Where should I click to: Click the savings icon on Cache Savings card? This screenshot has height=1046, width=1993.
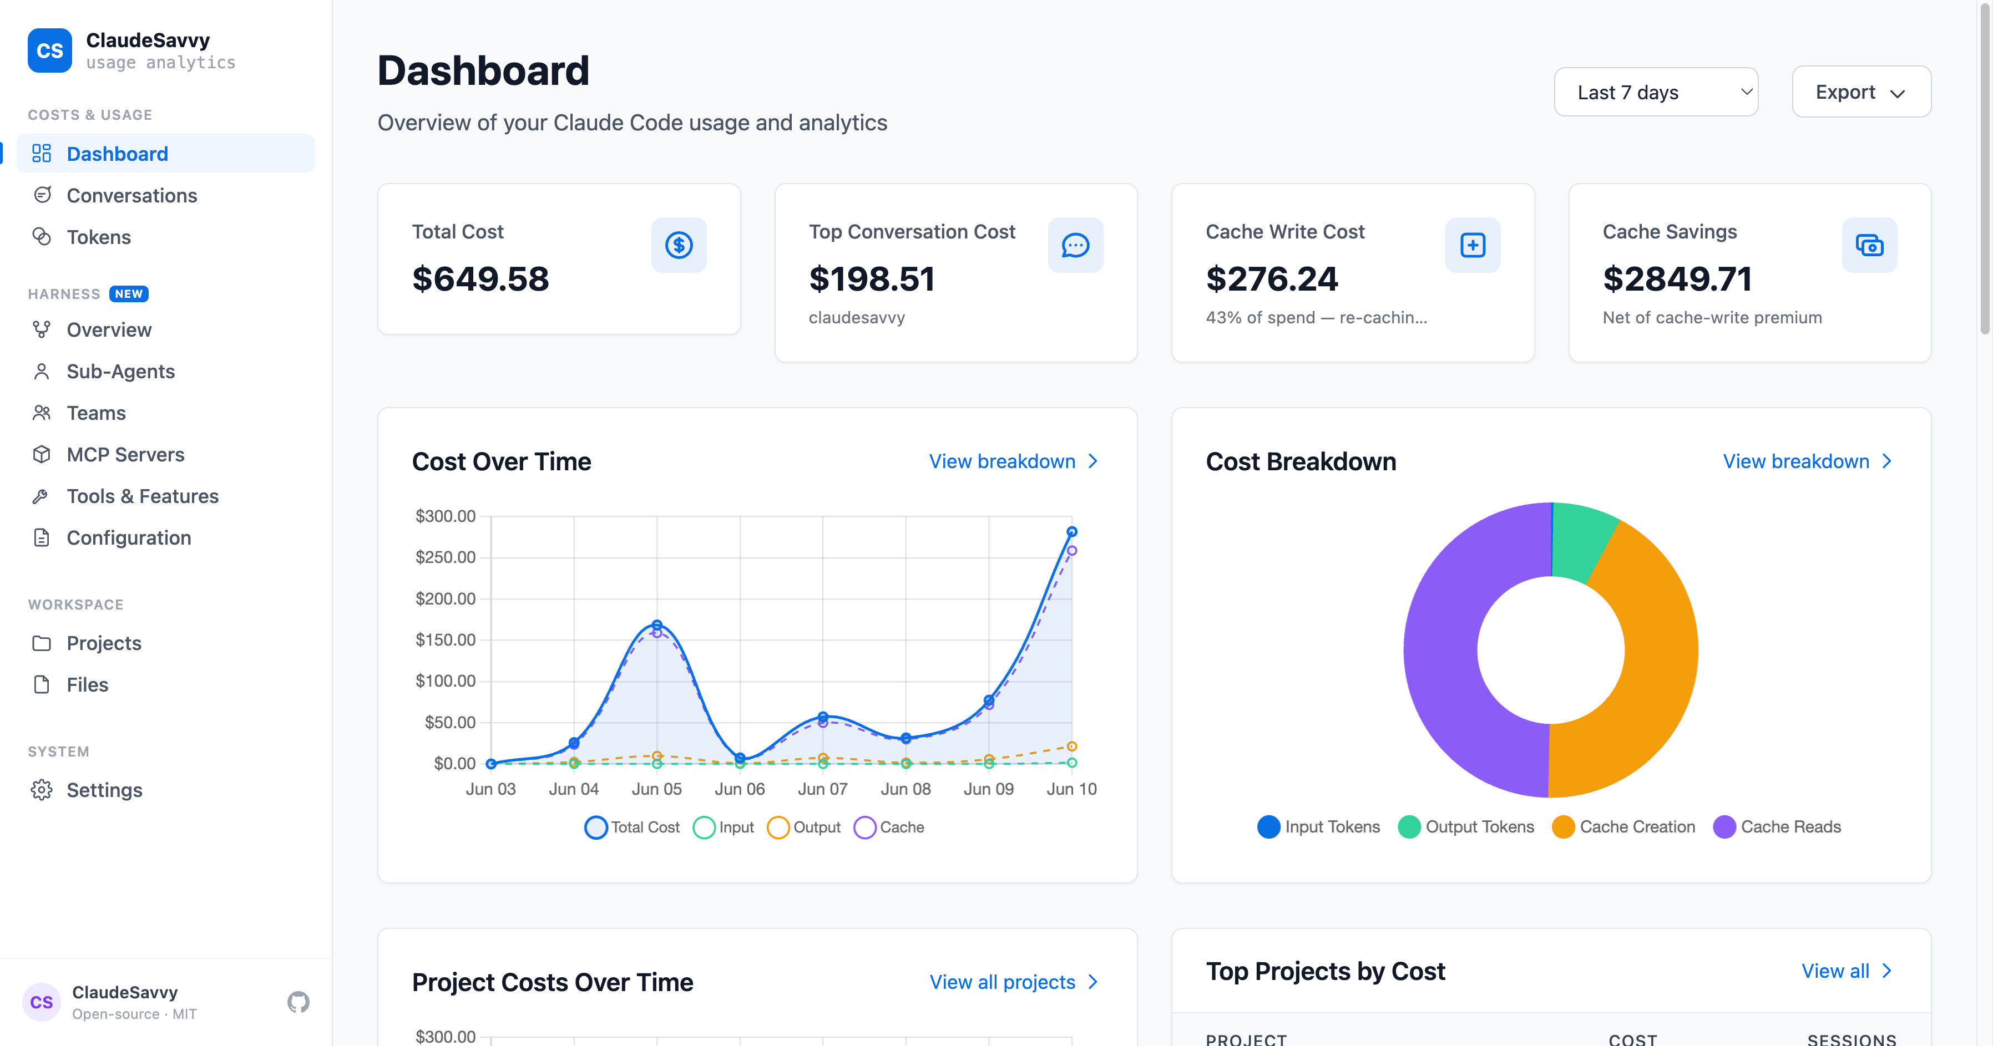(1869, 245)
